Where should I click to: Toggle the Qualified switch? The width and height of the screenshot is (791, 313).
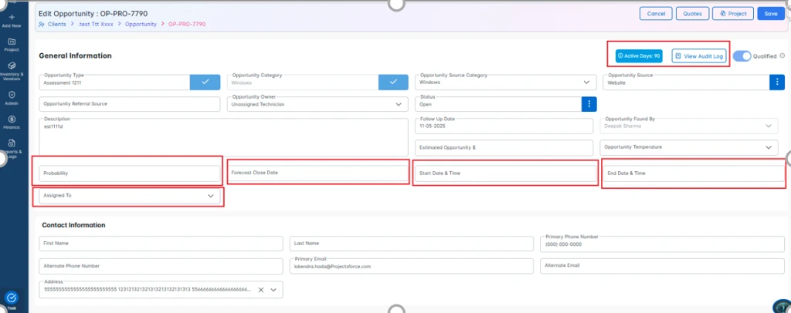[x=742, y=56]
